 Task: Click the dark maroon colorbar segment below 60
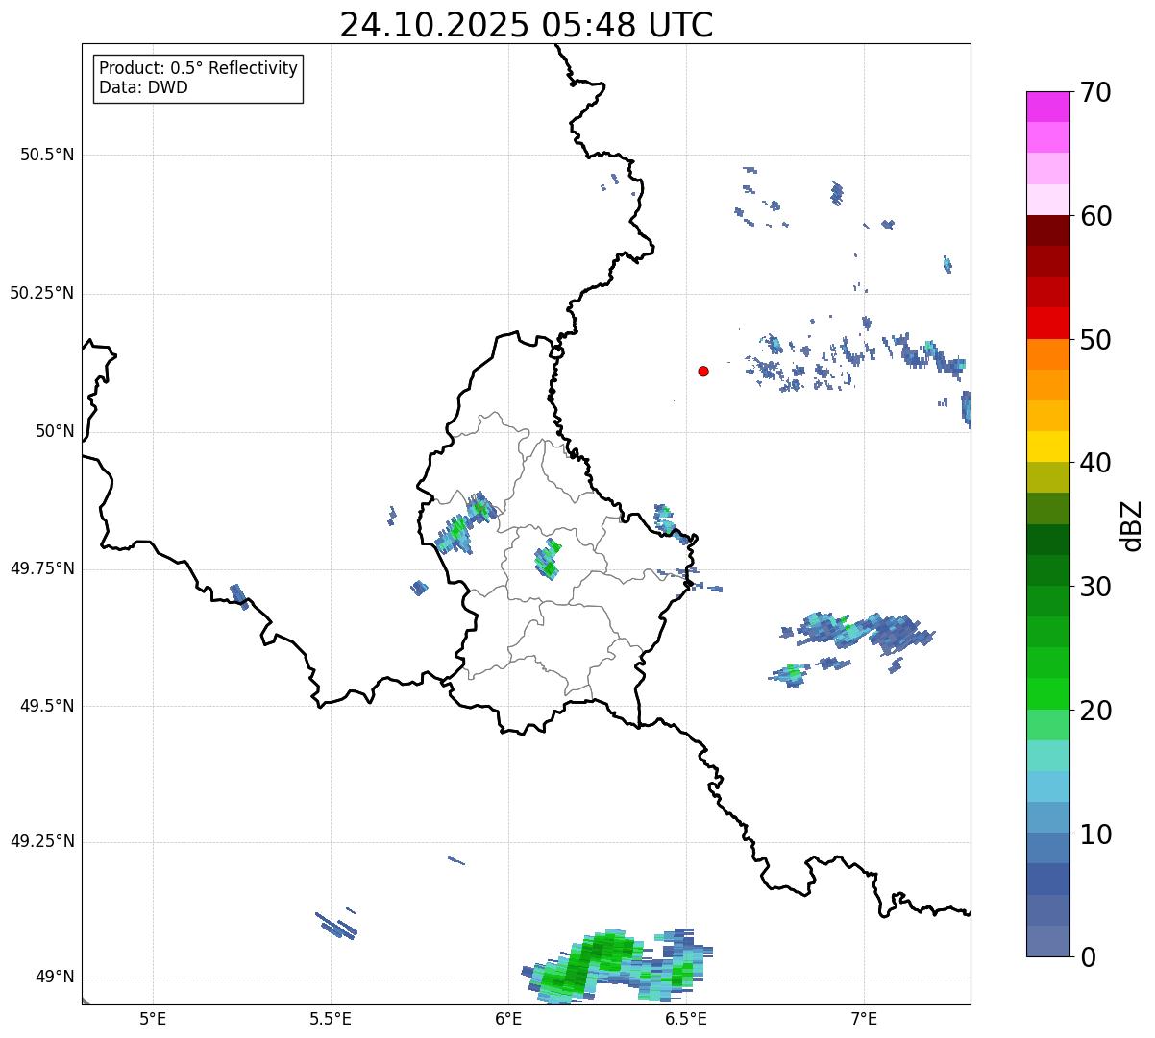[x=1048, y=231]
